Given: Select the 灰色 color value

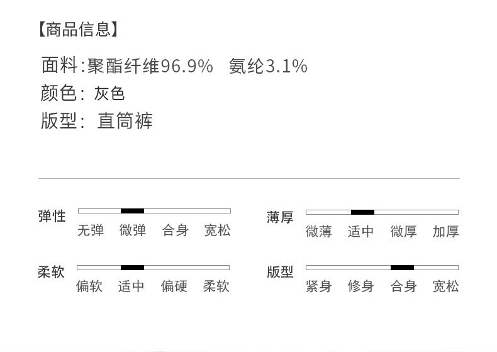Looking at the screenshot, I should tap(109, 94).
